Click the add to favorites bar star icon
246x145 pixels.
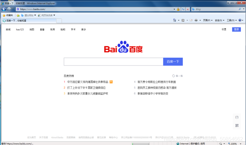pyautogui.click(x=18, y=15)
